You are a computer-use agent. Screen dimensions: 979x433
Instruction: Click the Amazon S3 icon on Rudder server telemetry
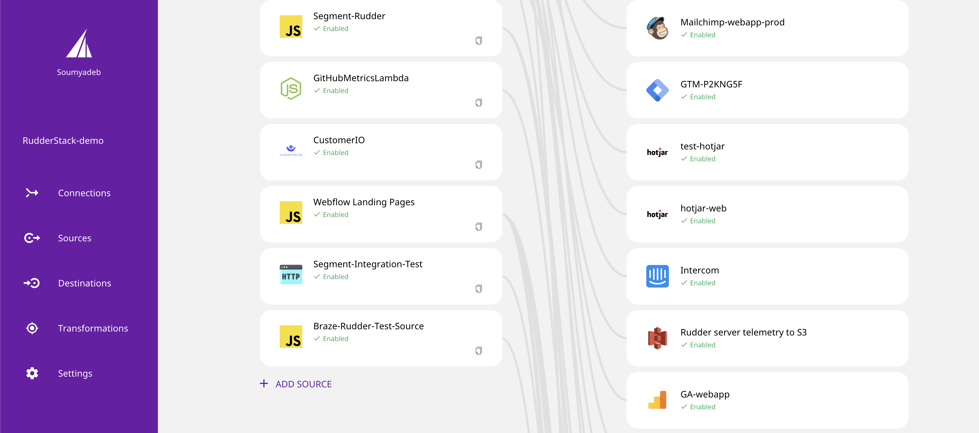point(657,338)
